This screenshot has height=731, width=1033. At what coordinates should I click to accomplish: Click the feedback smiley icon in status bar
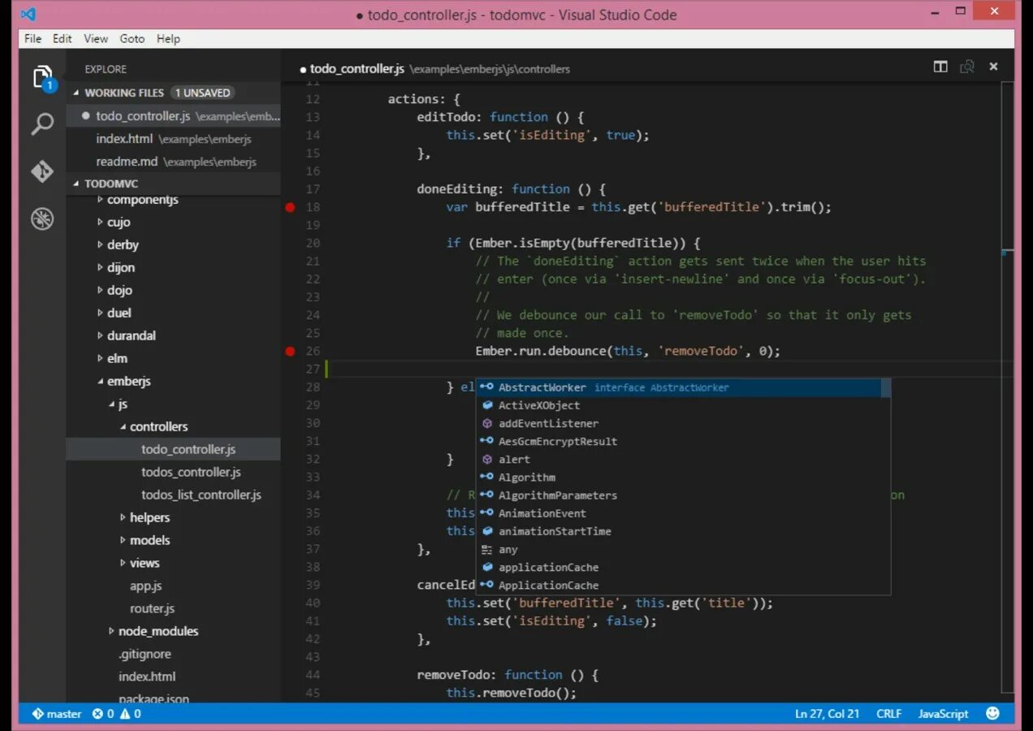(x=992, y=713)
